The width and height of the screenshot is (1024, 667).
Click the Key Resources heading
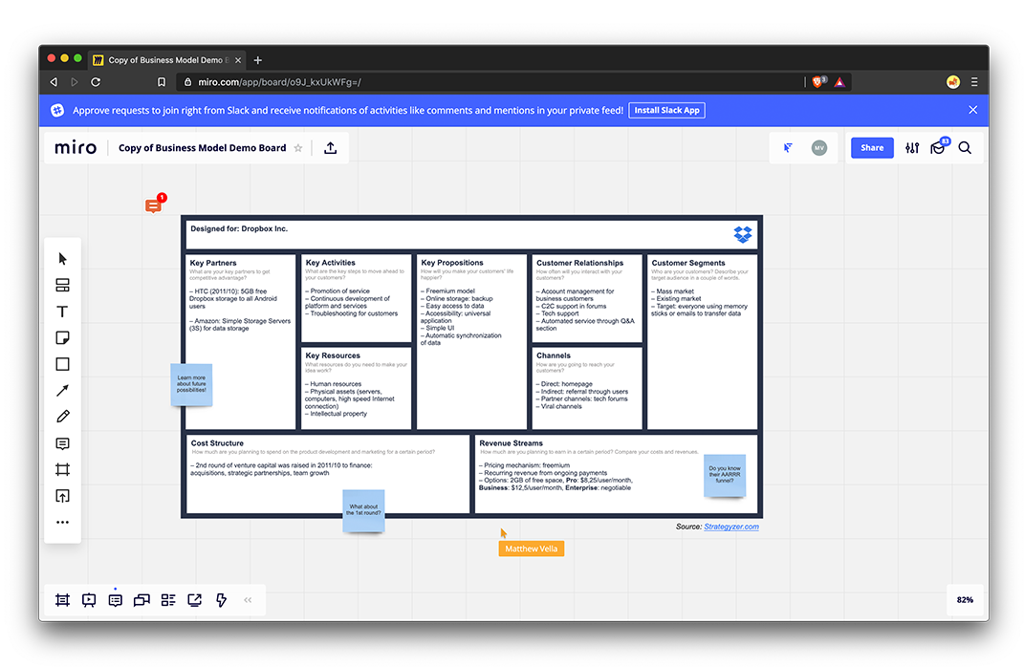click(x=333, y=355)
